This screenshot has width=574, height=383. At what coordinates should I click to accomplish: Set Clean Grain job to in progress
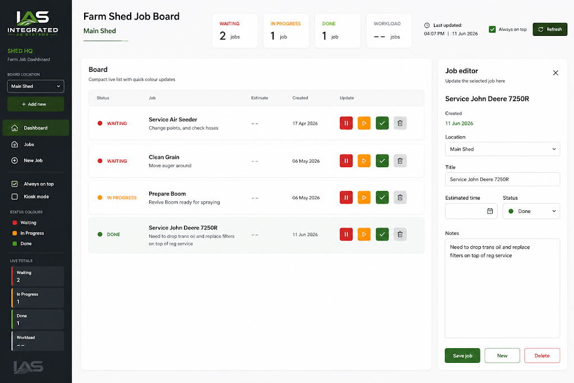click(x=364, y=161)
